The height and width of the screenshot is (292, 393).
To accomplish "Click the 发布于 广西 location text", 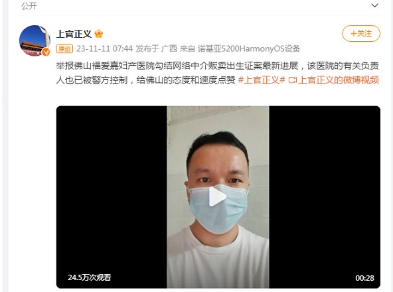I will pyautogui.click(x=157, y=48).
